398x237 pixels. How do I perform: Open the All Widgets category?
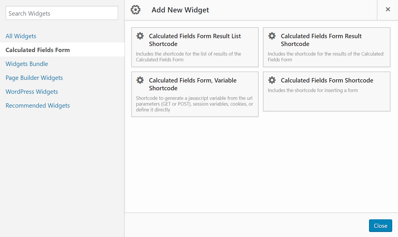[x=21, y=36]
